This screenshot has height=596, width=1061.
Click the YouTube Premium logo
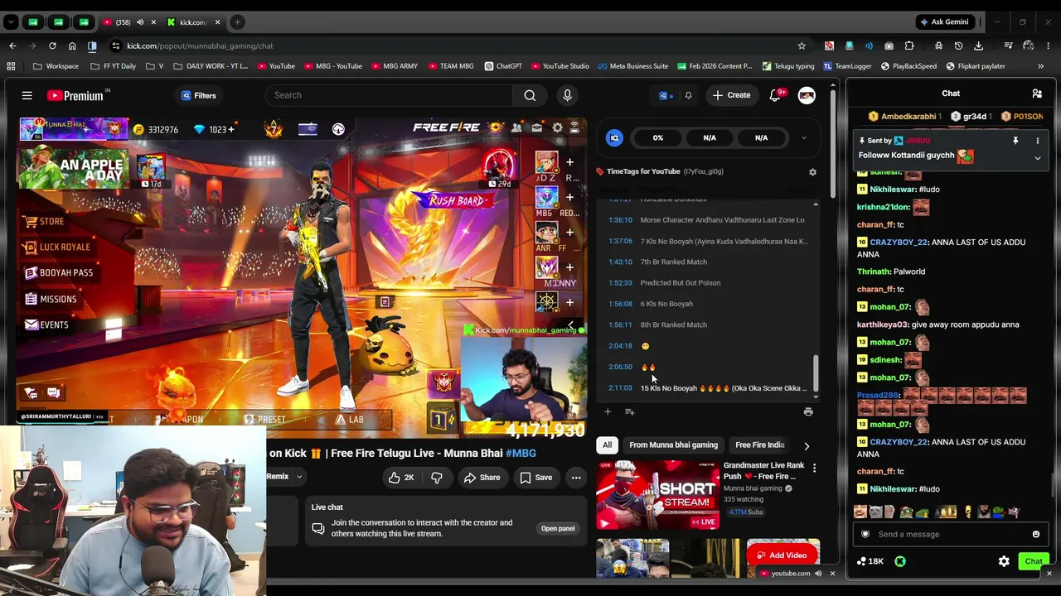tap(75, 95)
